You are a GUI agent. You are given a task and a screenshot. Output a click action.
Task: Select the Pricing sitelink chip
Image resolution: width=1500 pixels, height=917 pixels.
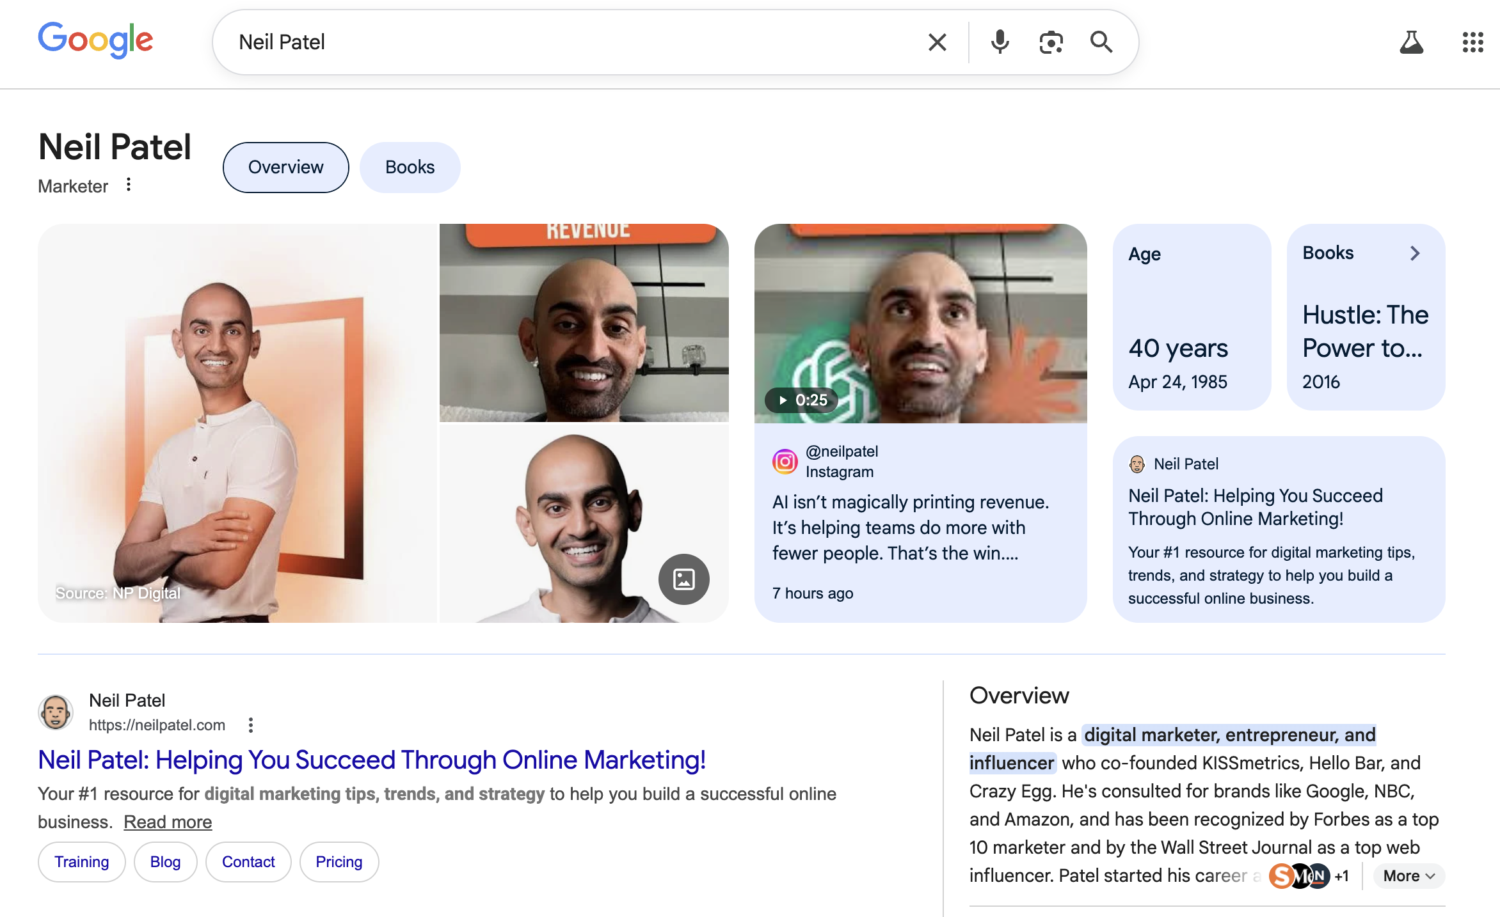click(339, 861)
